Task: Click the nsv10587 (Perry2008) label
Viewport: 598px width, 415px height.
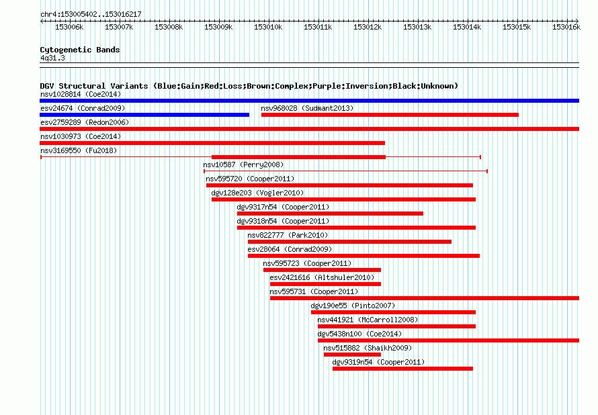Action: point(243,165)
